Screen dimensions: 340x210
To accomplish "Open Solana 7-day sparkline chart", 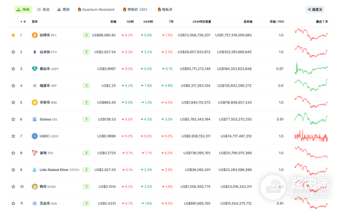I will coord(311,119).
